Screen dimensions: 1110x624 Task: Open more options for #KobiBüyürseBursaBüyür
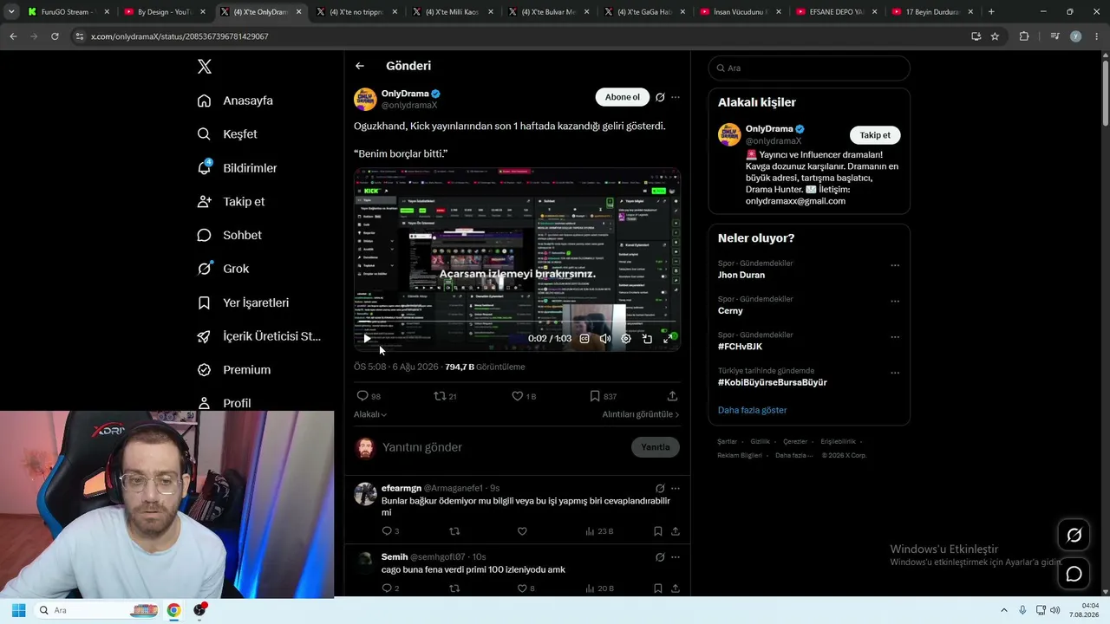pos(895,373)
